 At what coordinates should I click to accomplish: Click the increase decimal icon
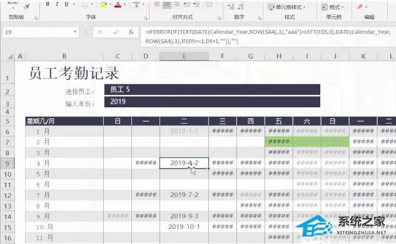tap(231, 7)
